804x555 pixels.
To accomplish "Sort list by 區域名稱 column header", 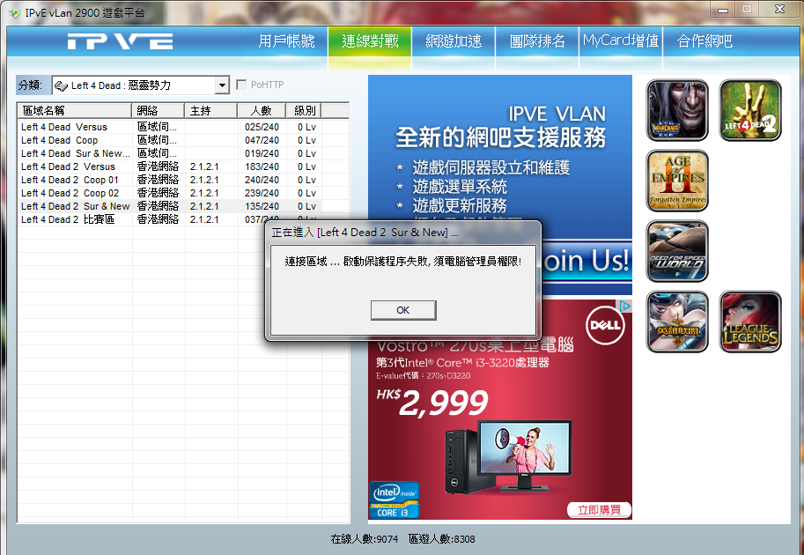I will 75,110.
